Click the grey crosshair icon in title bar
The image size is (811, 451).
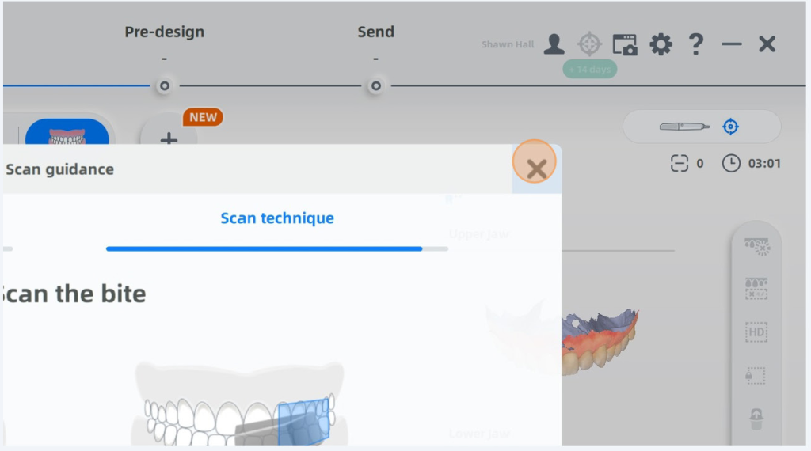tap(589, 44)
